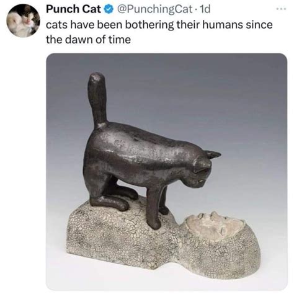Click the cat statue's raised tail
This screenshot has width=294, height=294.
point(98,99)
